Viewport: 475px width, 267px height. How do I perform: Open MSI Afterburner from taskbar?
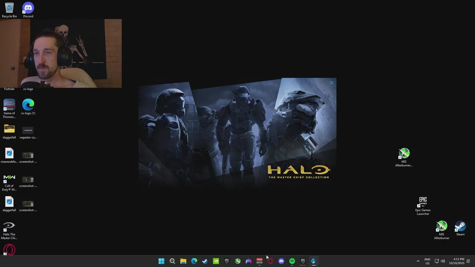click(237, 261)
